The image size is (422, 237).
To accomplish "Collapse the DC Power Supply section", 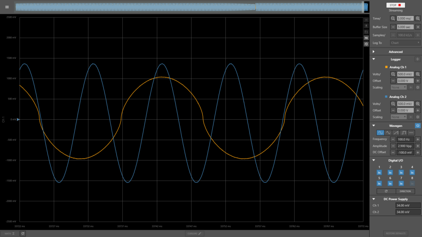I will (x=373, y=199).
